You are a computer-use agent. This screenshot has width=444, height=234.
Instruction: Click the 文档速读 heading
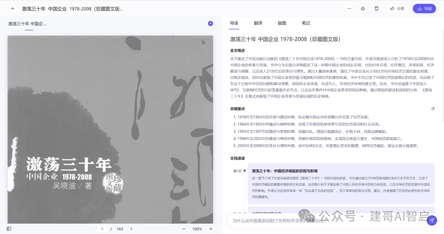click(x=237, y=158)
